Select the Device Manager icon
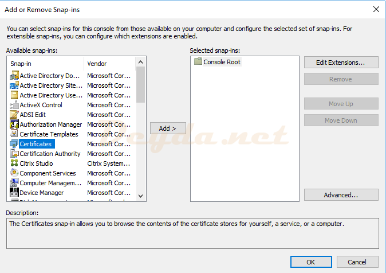Viewport: 386px width, 273px height. 14,193
